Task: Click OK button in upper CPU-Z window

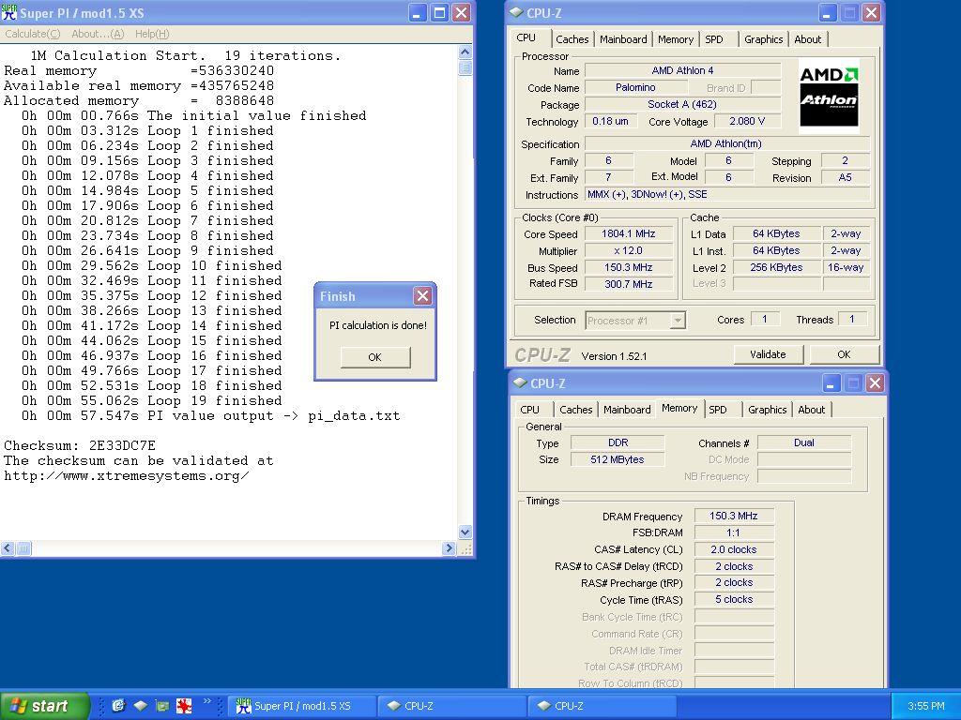Action: click(x=844, y=354)
